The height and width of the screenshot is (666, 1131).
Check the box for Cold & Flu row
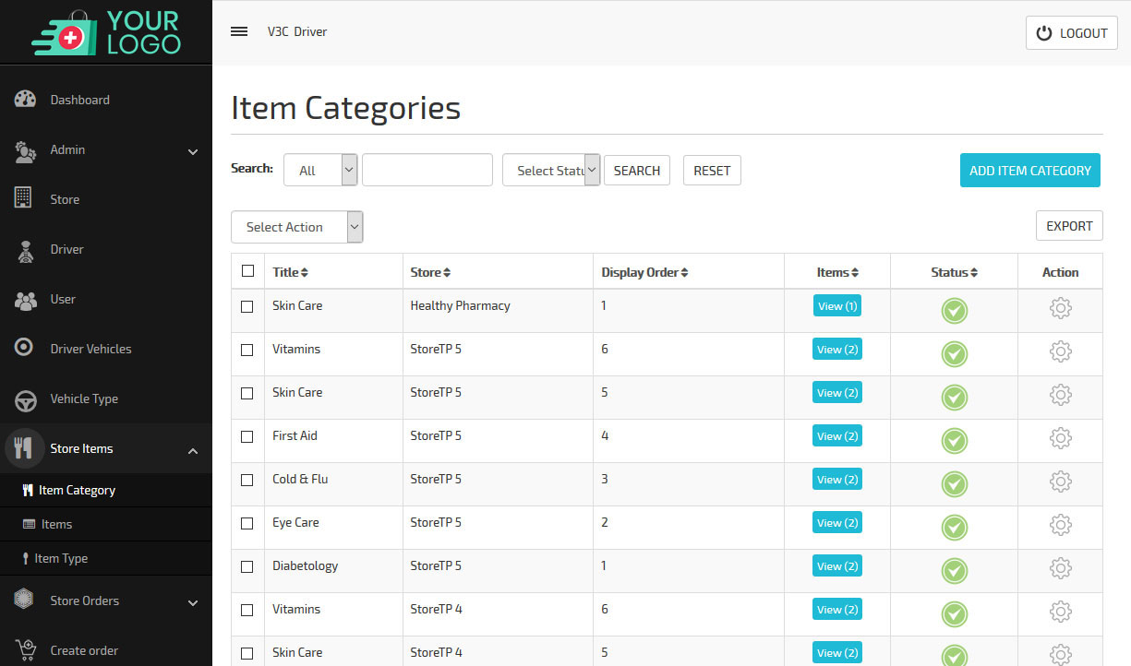(247, 480)
